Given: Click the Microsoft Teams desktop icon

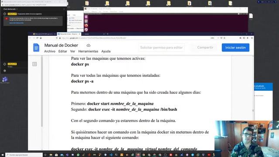Looking at the screenshot, I should [5, 80].
